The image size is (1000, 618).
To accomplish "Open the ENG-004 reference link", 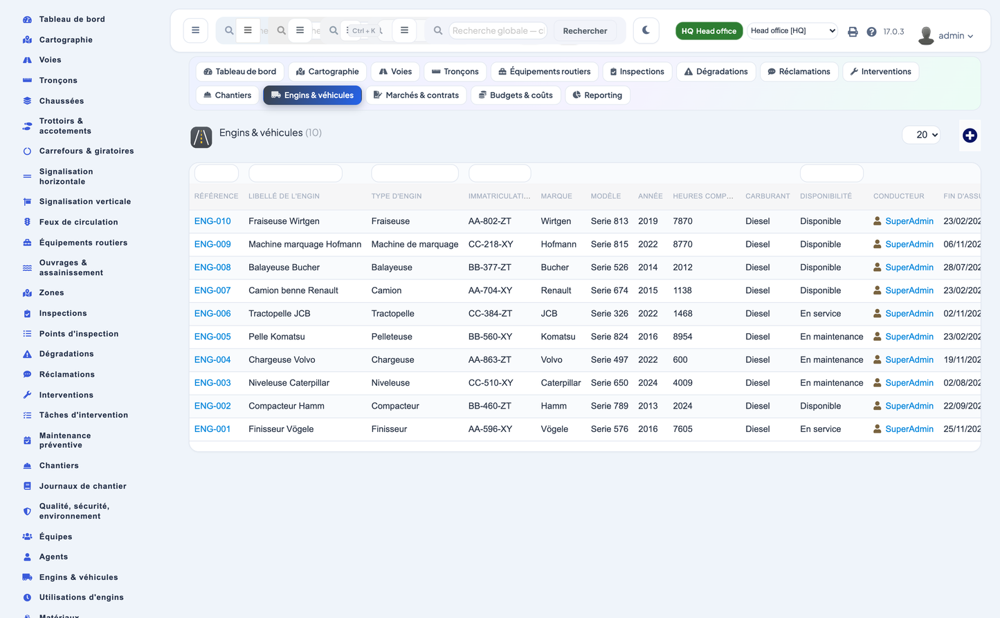I will [x=212, y=359].
